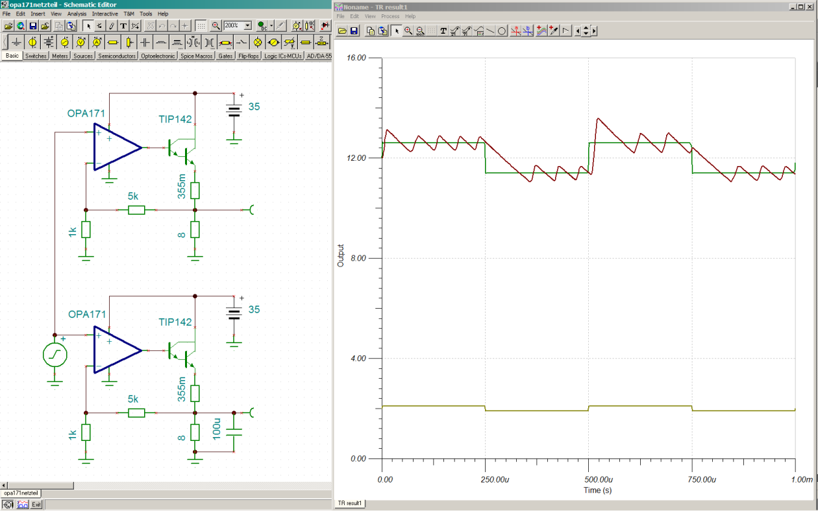Select the pointer tool in Schematic Editor
Image resolution: width=818 pixels, height=511 pixels.
(88, 26)
